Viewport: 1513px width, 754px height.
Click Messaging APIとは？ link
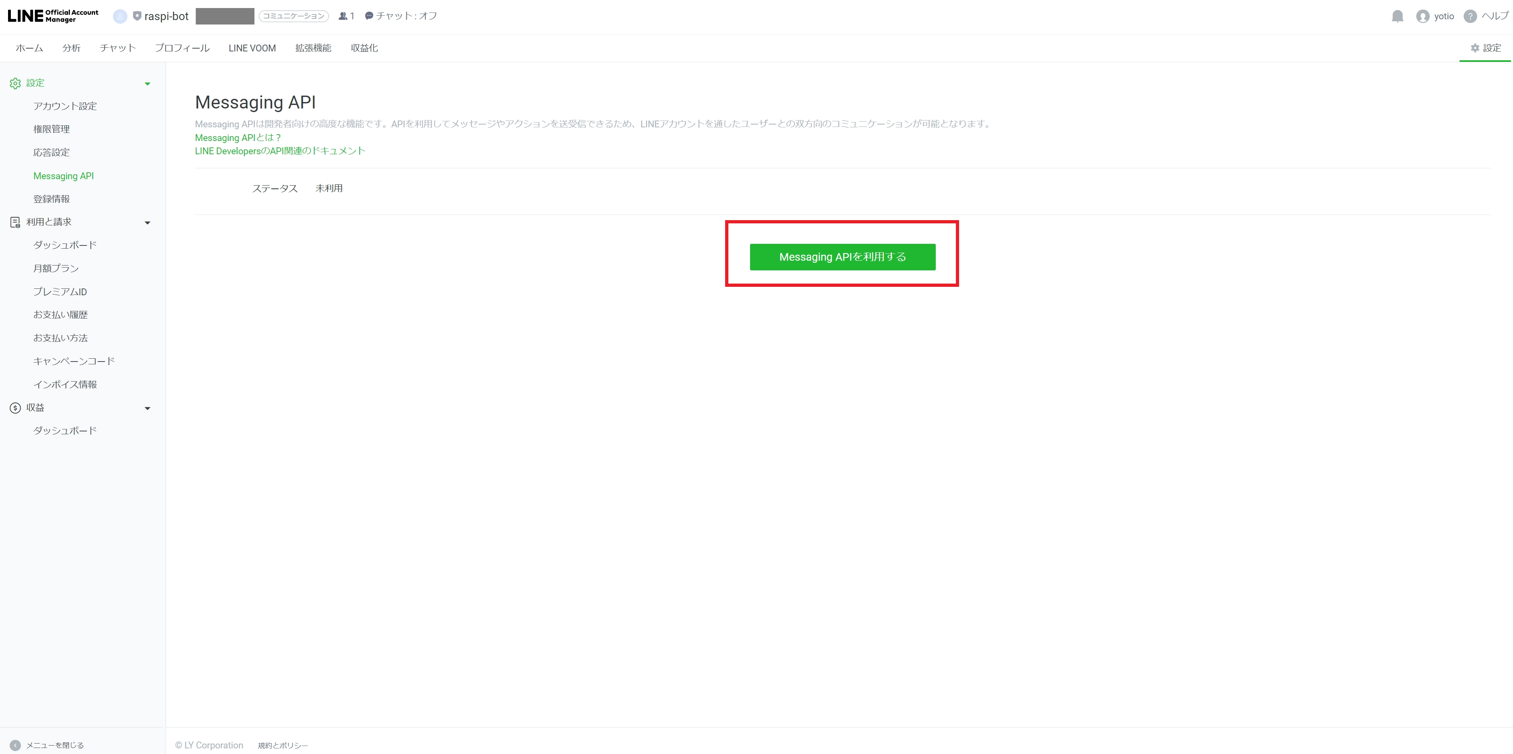239,137
